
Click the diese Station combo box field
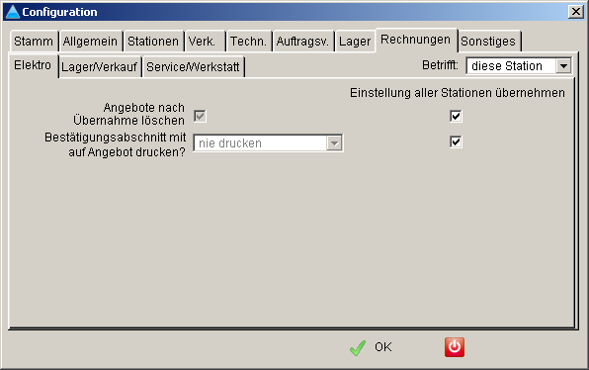(x=519, y=66)
